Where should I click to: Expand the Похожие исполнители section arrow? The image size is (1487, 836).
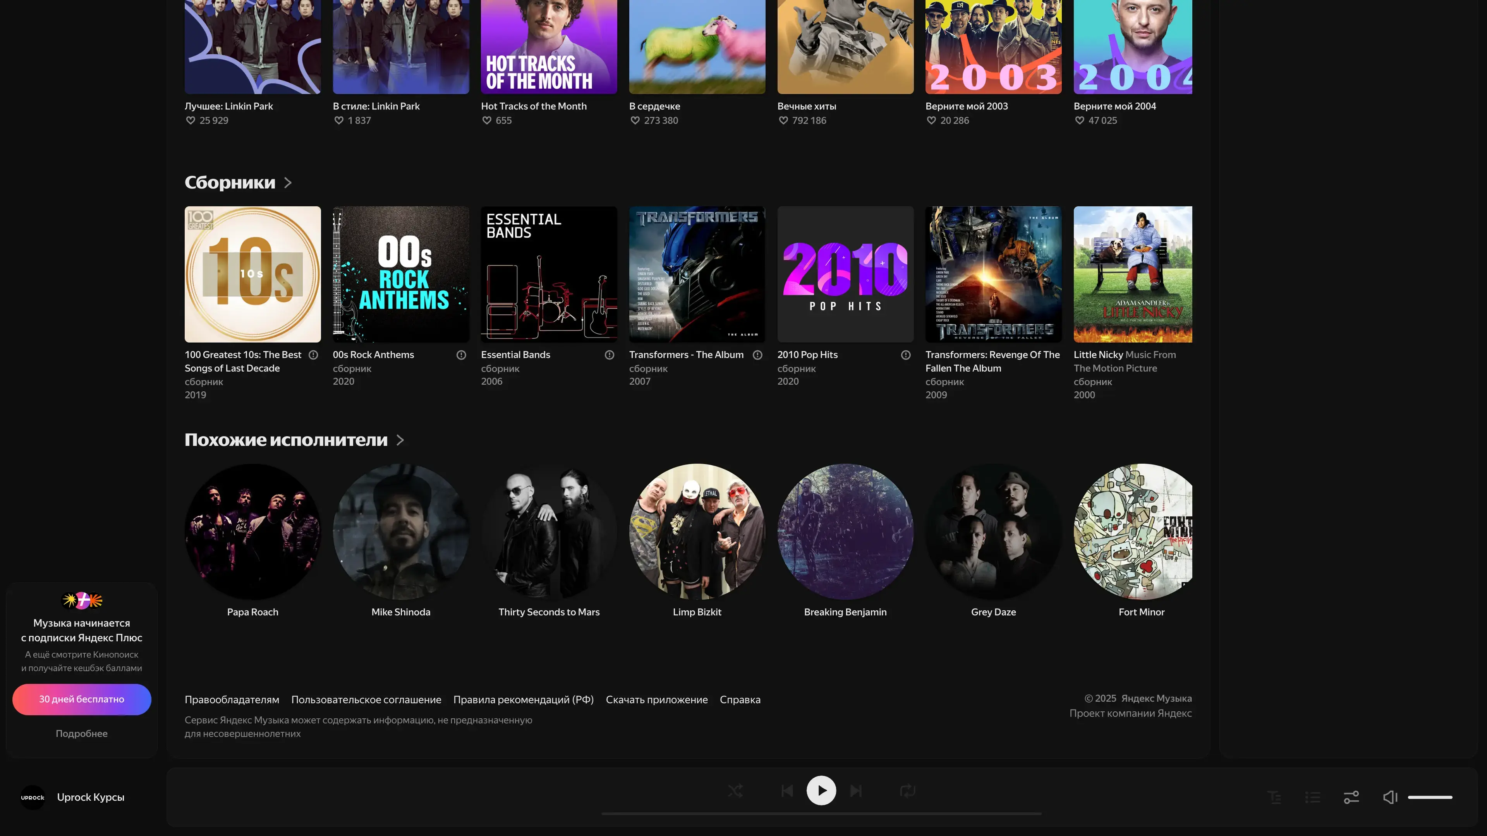[x=400, y=440]
